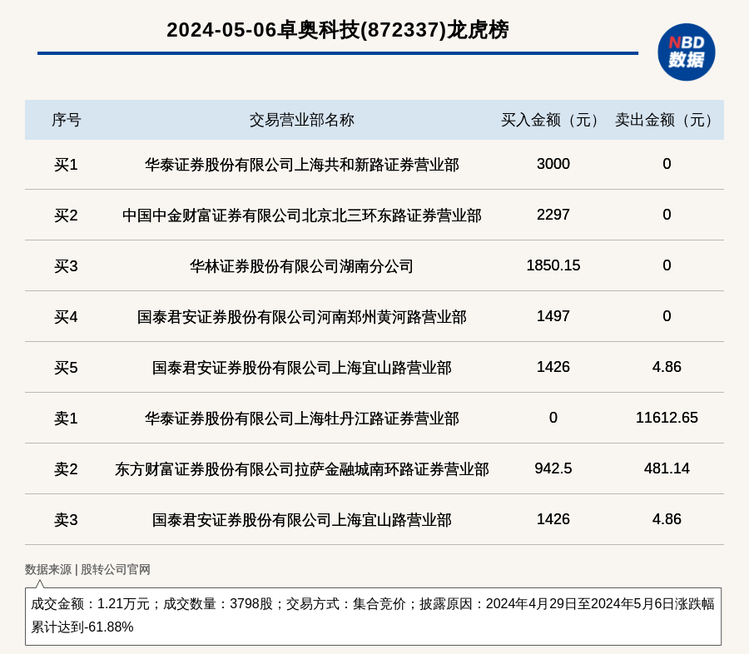This screenshot has height=654, width=749.
Task: Select the 买2 row label
Action: [x=66, y=216]
